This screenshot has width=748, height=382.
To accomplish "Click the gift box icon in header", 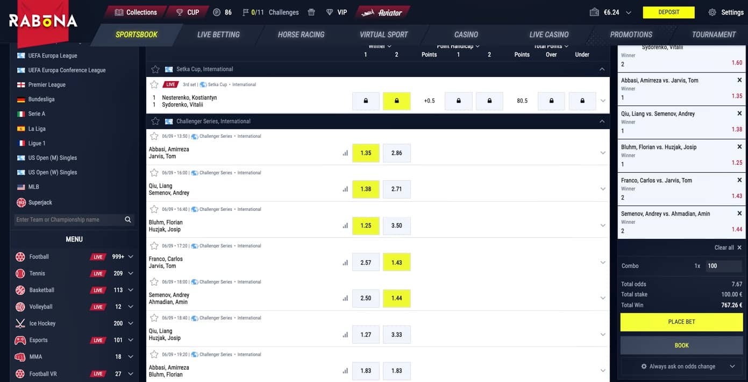I will (311, 12).
